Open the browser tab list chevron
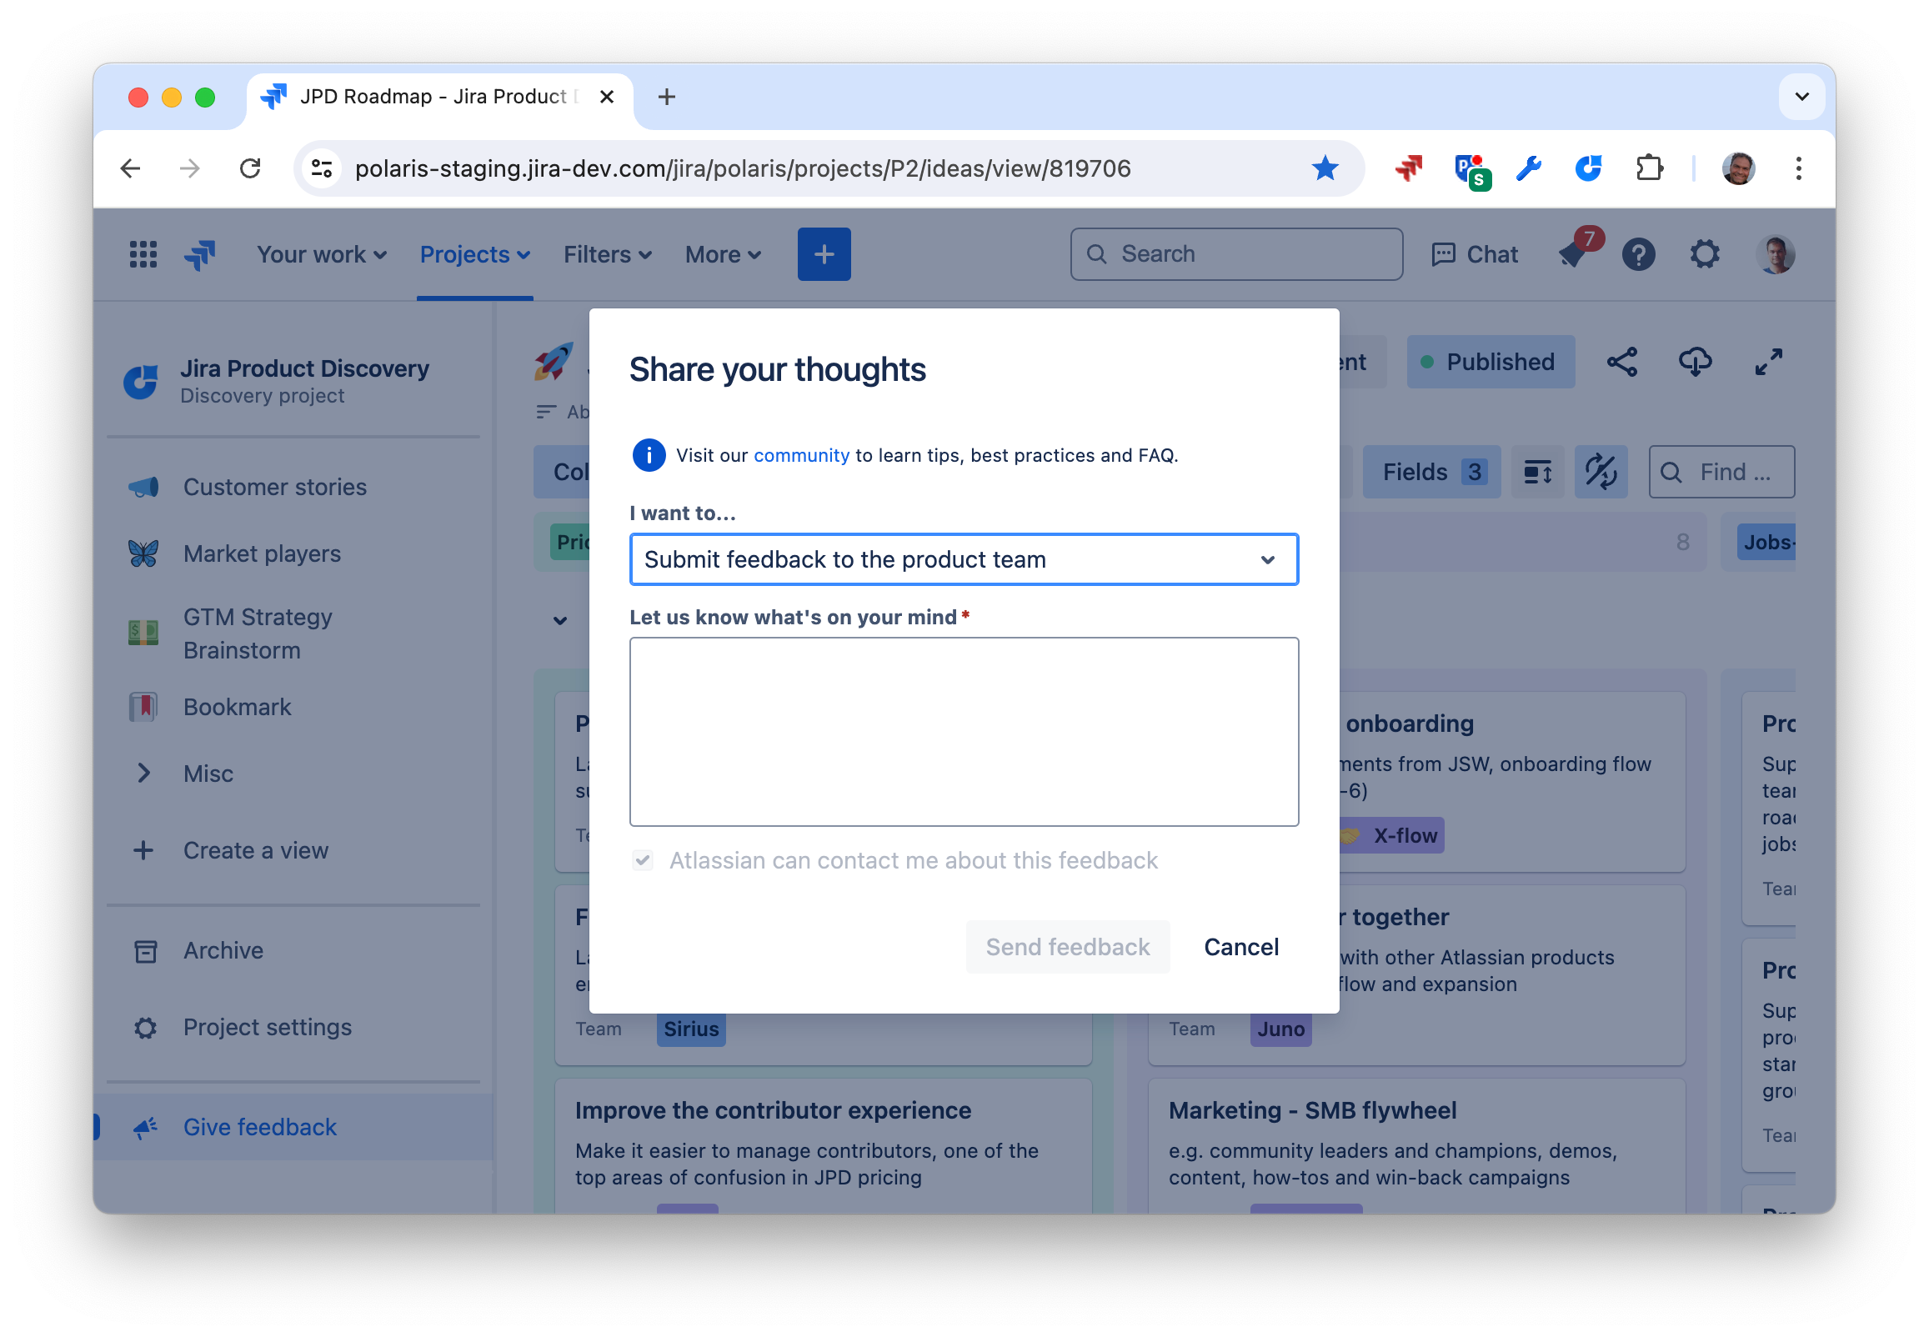This screenshot has height=1337, width=1929. pyautogui.click(x=1801, y=97)
